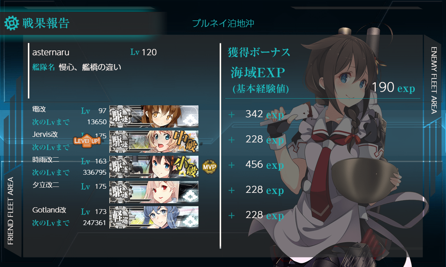The width and height of the screenshot is (446, 267).
Task: Click the MVP medal badge
Action: 210,167
